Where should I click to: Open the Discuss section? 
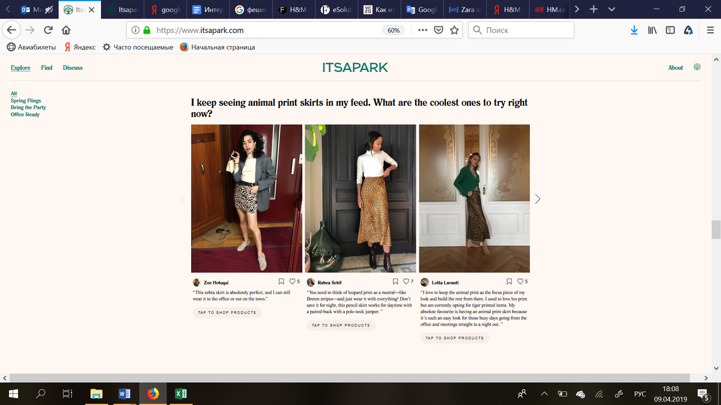click(x=73, y=68)
